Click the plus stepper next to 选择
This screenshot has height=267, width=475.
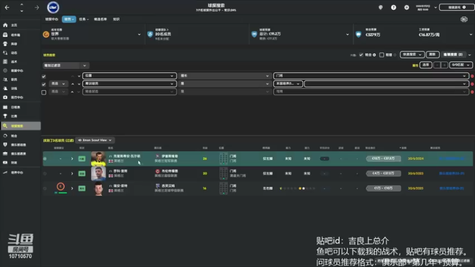[444, 65]
